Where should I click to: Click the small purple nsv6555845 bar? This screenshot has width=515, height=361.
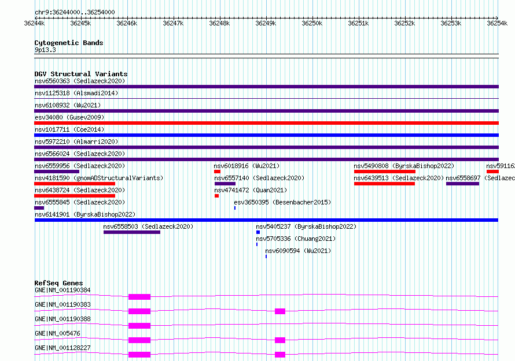(x=39, y=208)
